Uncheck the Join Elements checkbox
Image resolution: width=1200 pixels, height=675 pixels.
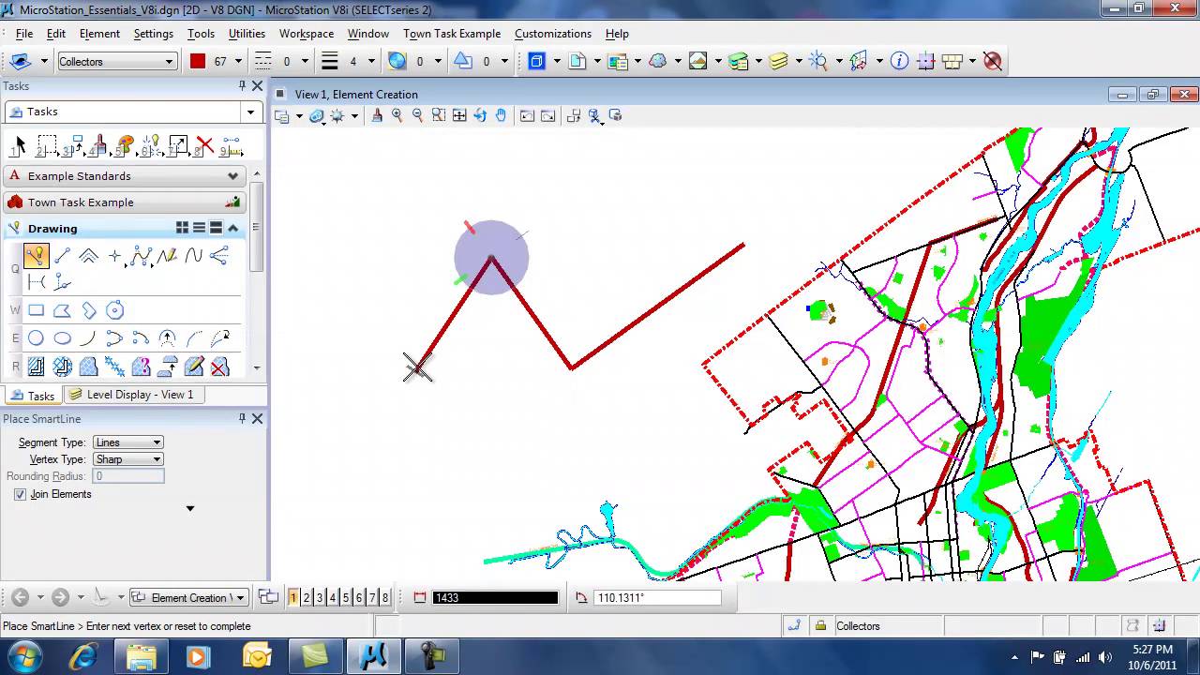click(21, 494)
